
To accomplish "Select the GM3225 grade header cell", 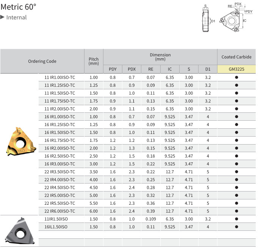I will point(236,69).
